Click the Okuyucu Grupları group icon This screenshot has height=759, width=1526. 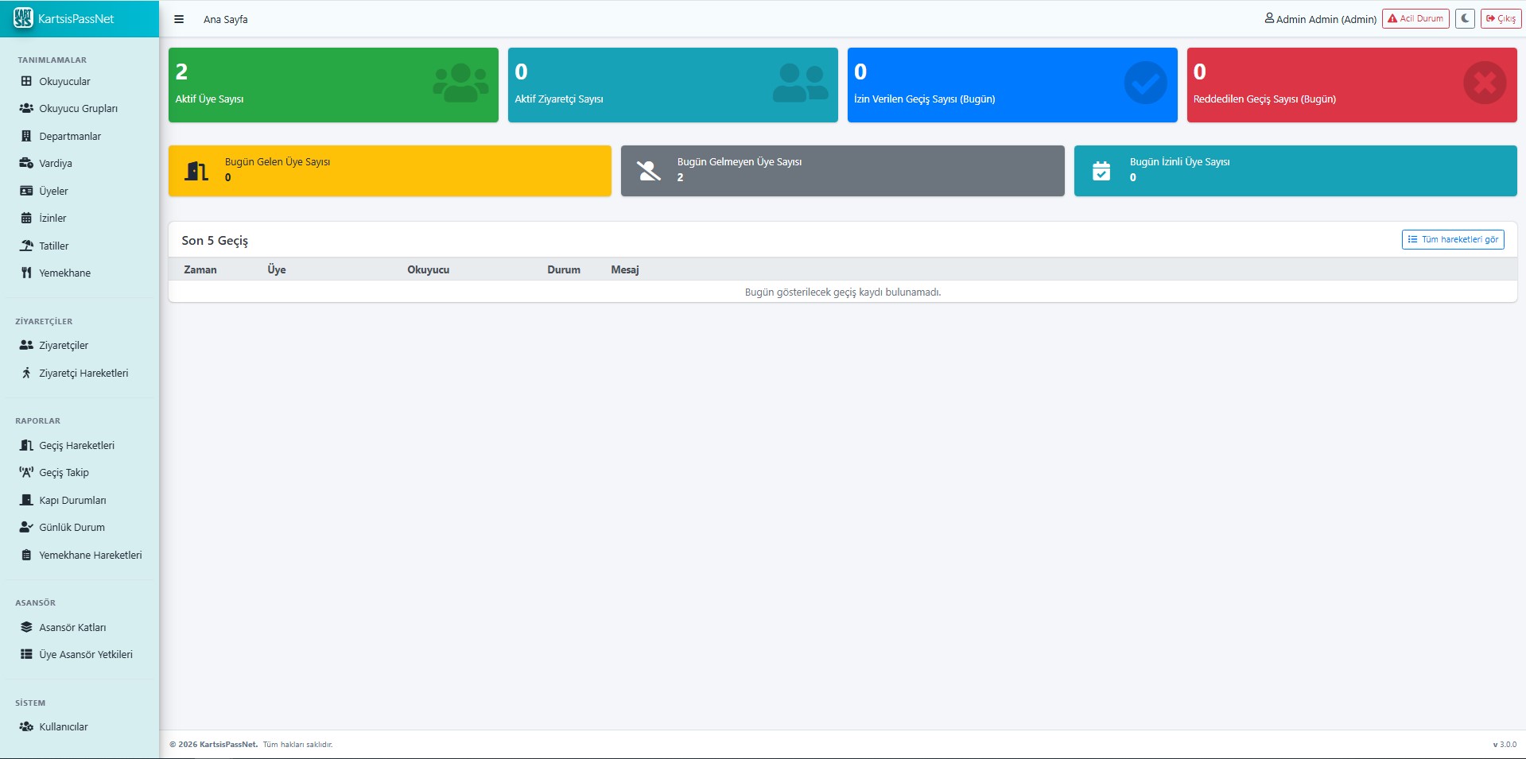click(26, 108)
